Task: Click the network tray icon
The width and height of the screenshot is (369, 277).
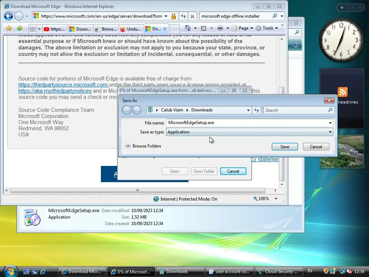Action: pyautogui.click(x=342, y=271)
